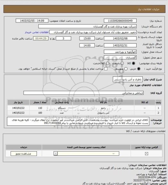
Task: Click the buyer notes text box
Action: [78, 121]
